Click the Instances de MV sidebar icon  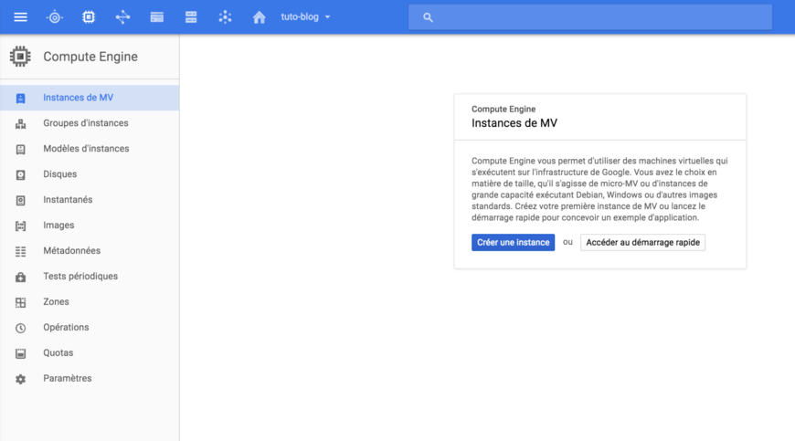[x=20, y=99]
